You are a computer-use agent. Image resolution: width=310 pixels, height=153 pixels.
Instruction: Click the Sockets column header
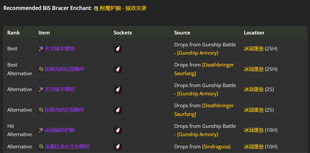(123, 33)
